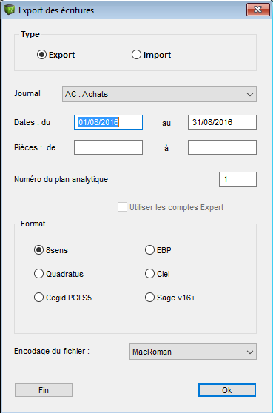Screen dimensions: 273x413
Task: Open the Journal dropdown list
Action: point(159,94)
